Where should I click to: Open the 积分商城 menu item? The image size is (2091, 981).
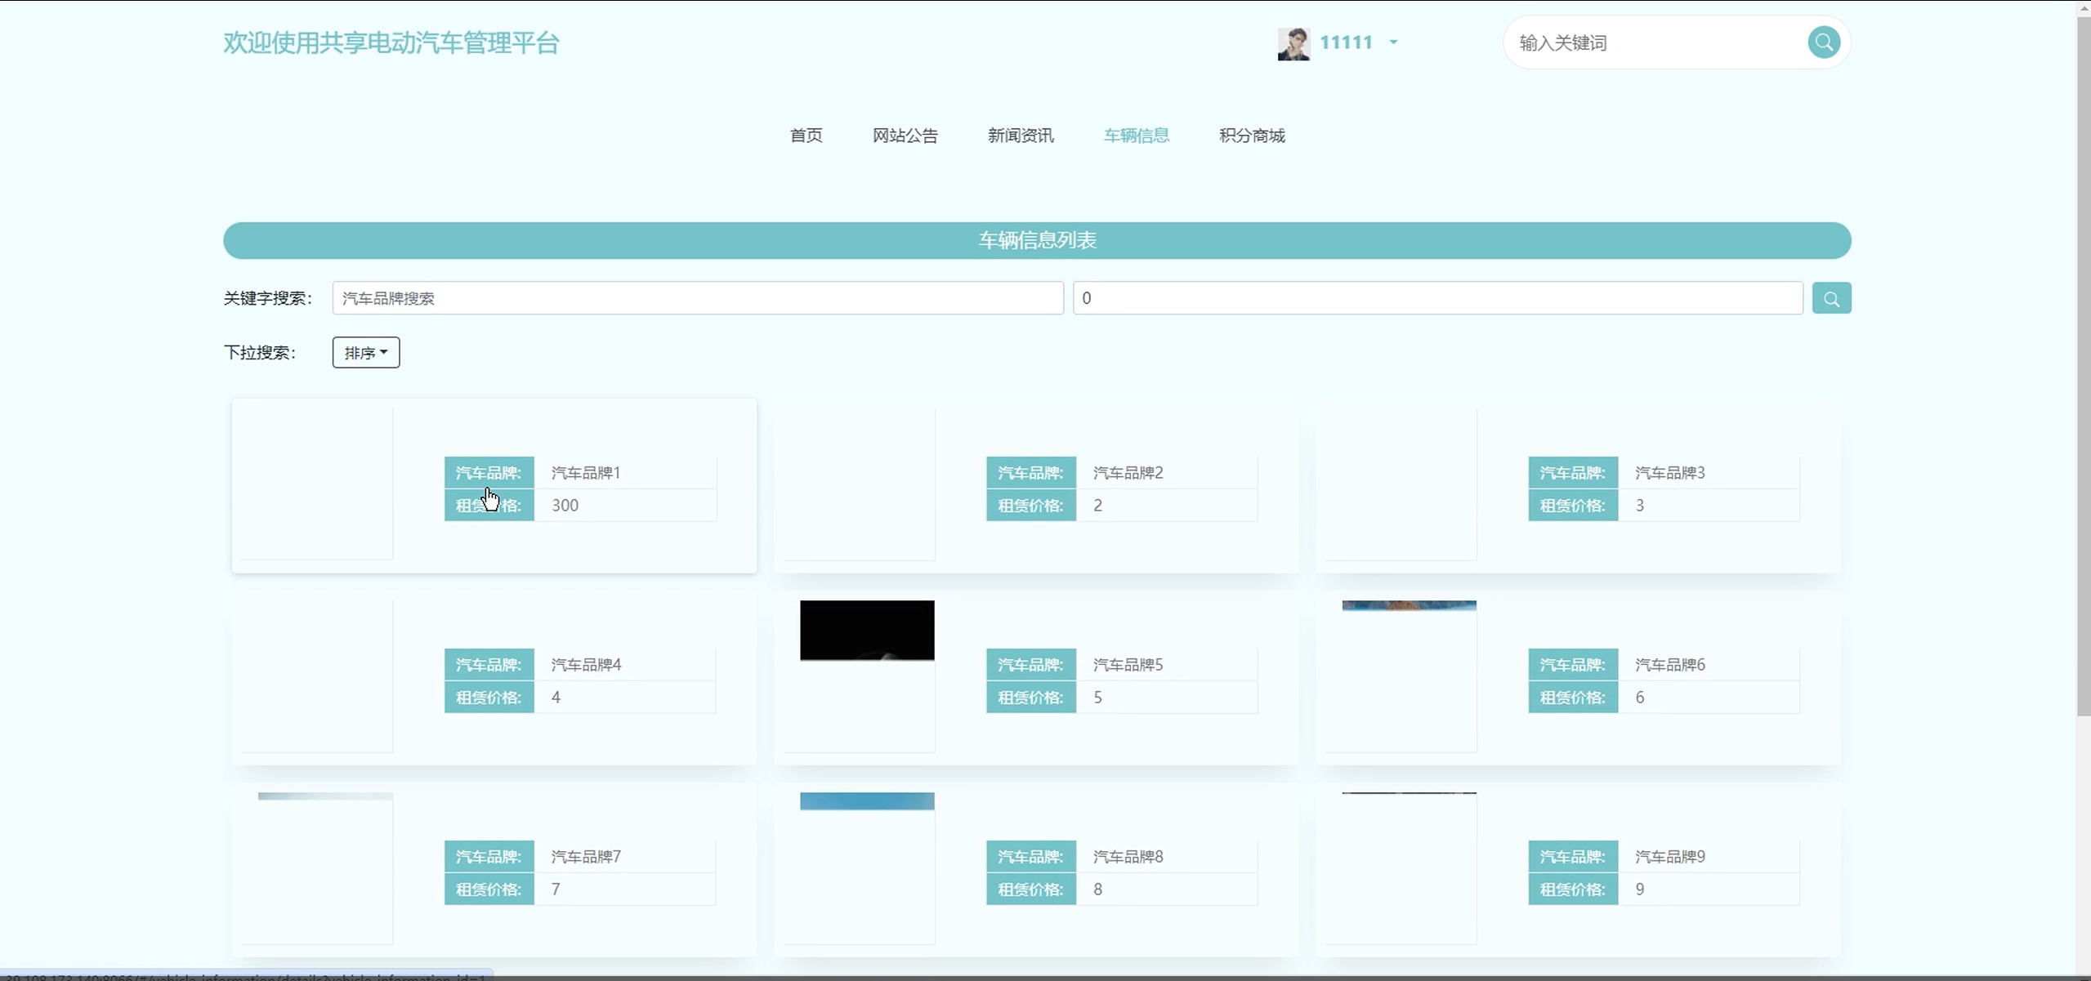[1252, 136]
